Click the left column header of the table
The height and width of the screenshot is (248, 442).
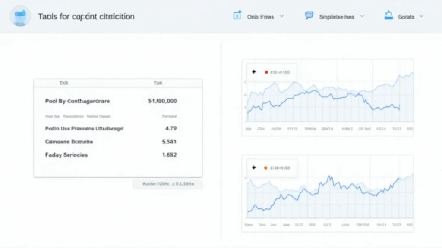[64, 83]
